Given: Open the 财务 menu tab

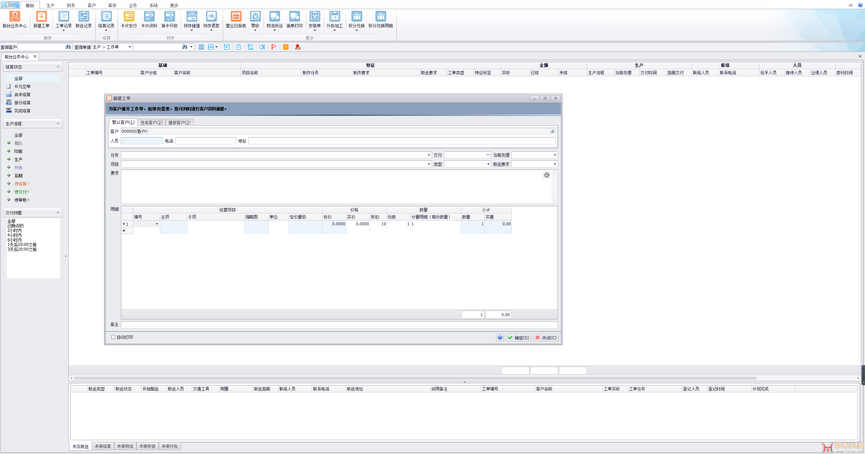Looking at the screenshot, I should pyautogui.click(x=71, y=5).
